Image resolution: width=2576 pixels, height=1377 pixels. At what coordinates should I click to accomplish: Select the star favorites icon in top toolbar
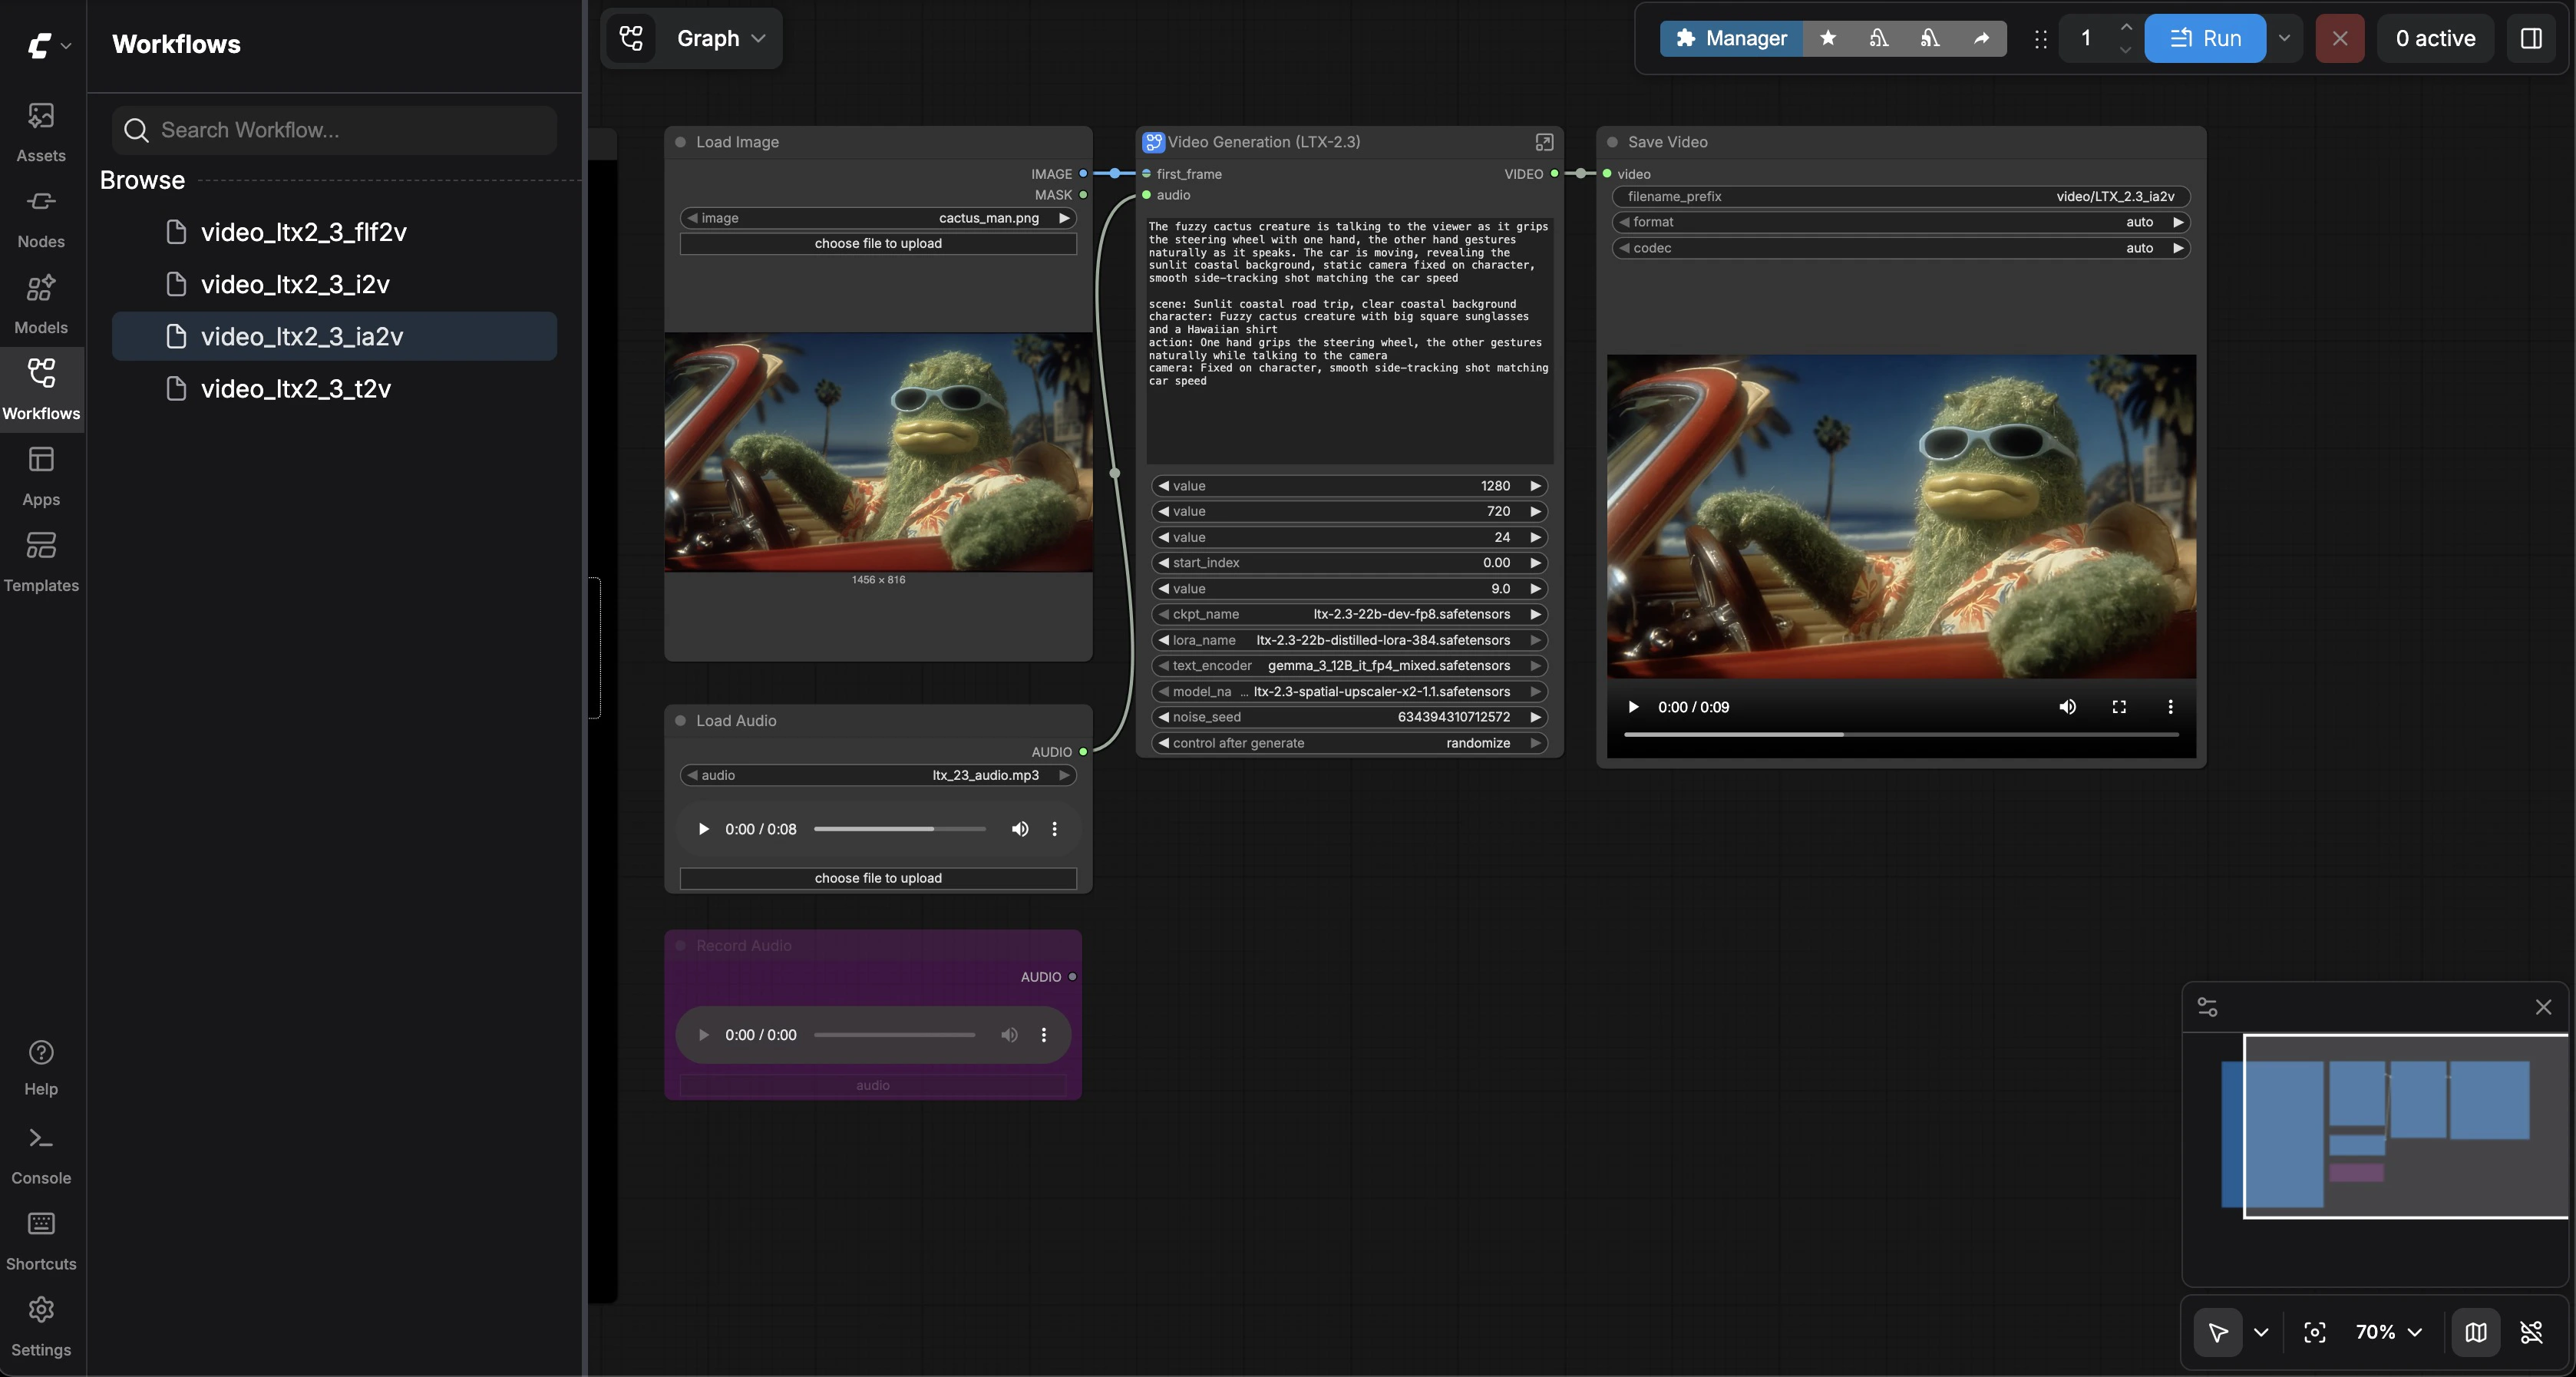[x=1829, y=38]
